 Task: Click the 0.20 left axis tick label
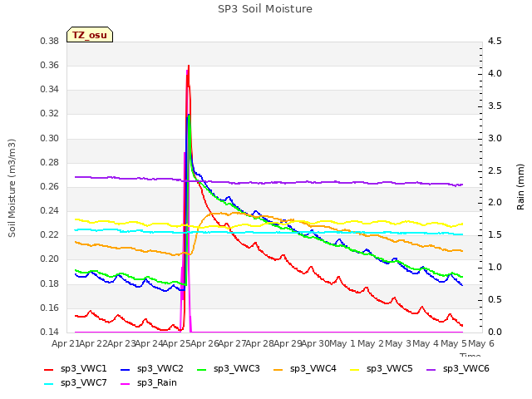click(50, 259)
